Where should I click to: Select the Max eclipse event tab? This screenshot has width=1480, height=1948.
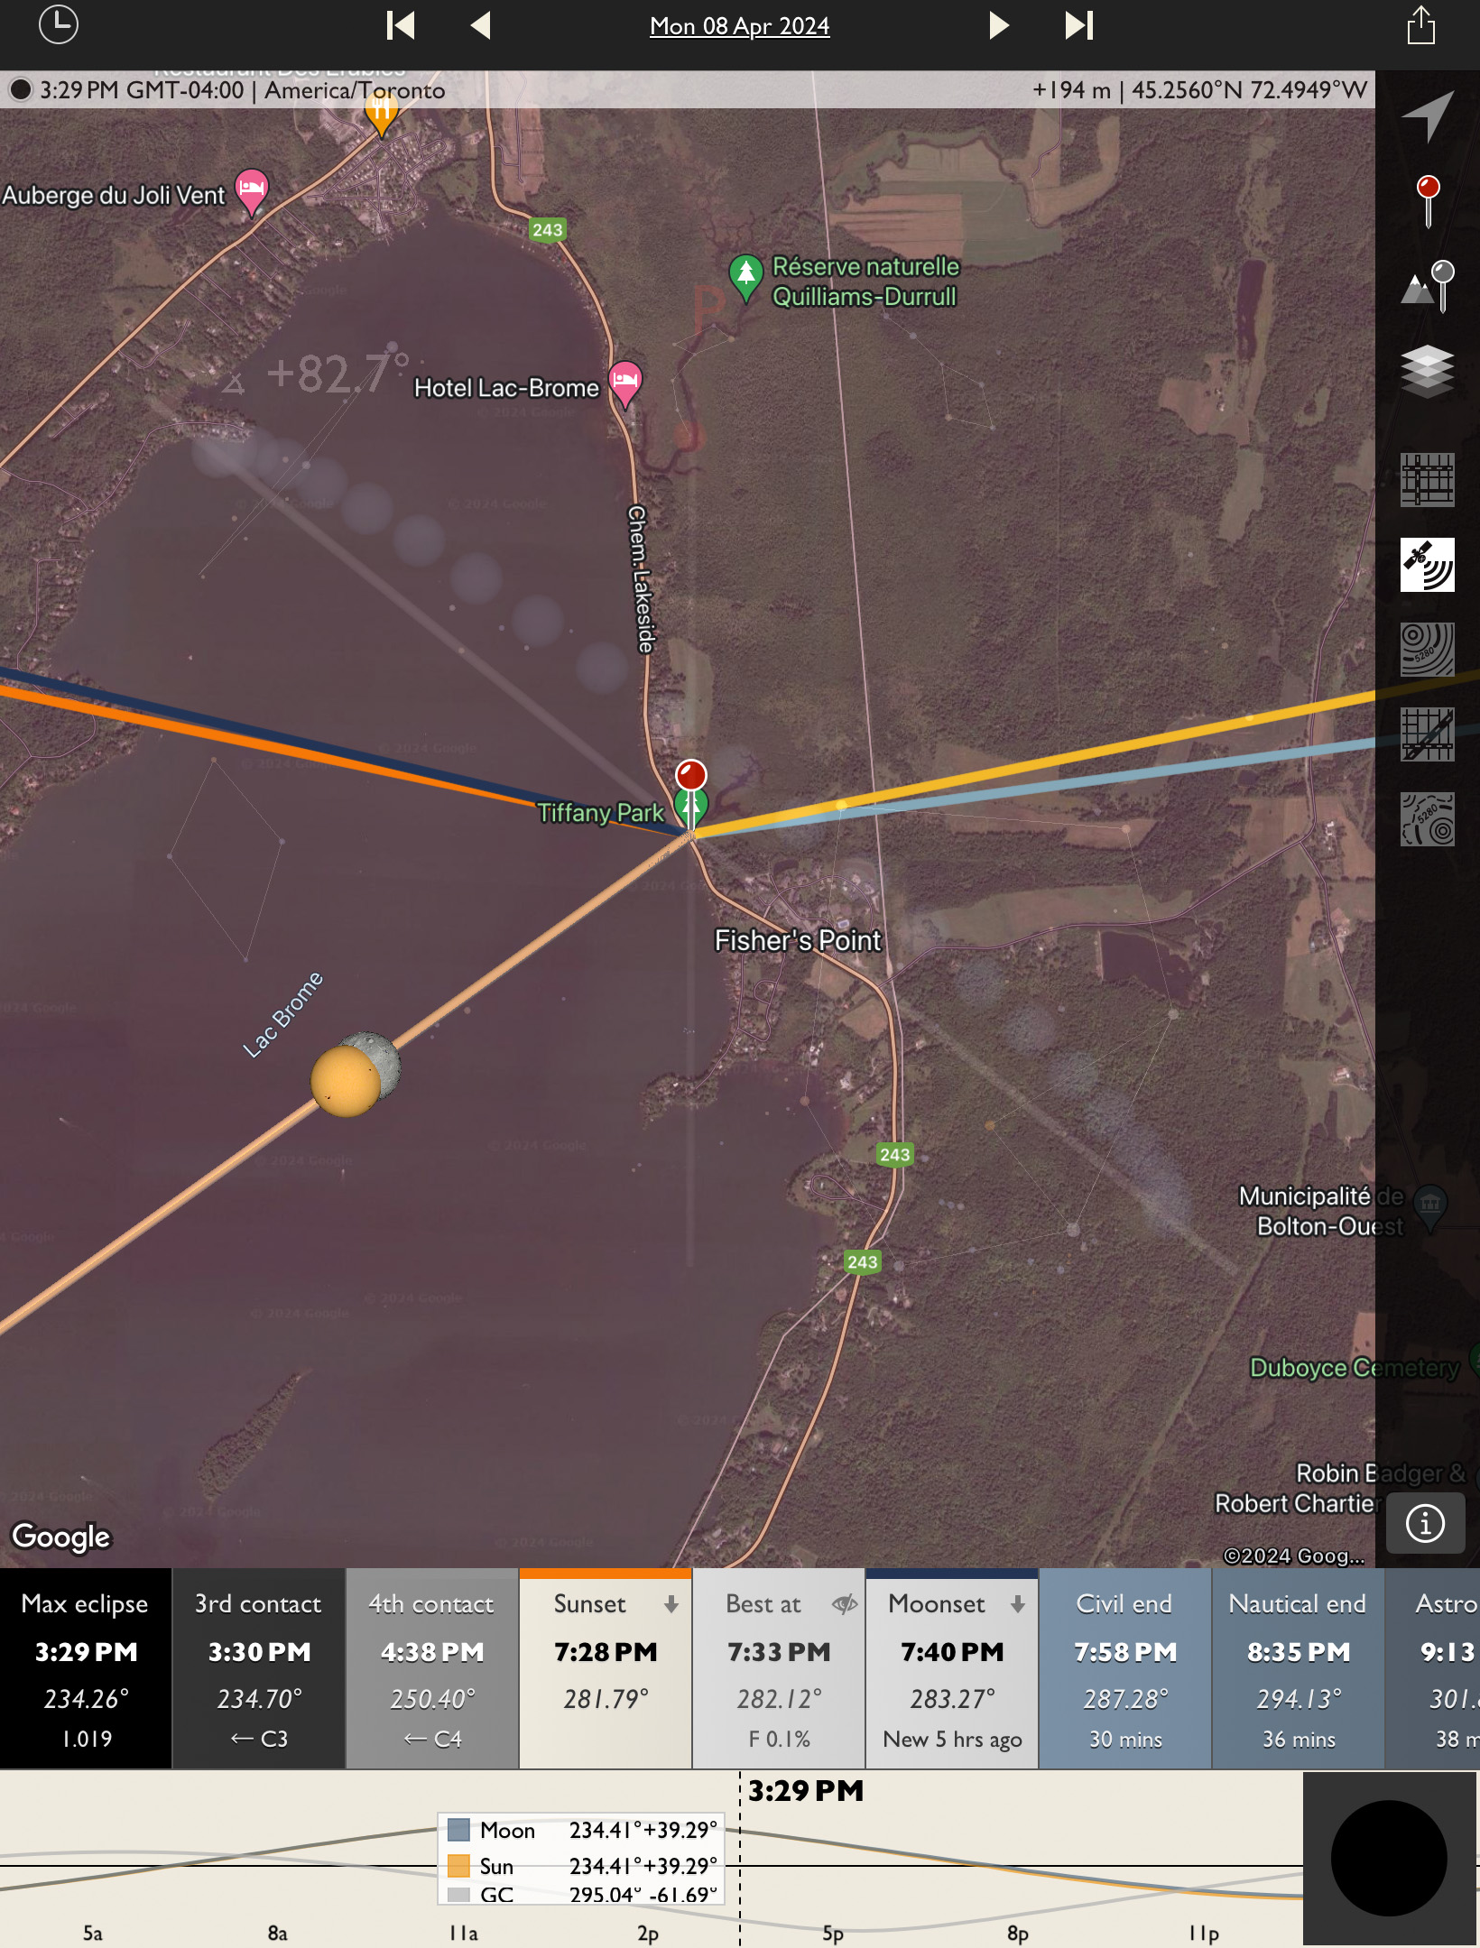pyautogui.click(x=86, y=1667)
